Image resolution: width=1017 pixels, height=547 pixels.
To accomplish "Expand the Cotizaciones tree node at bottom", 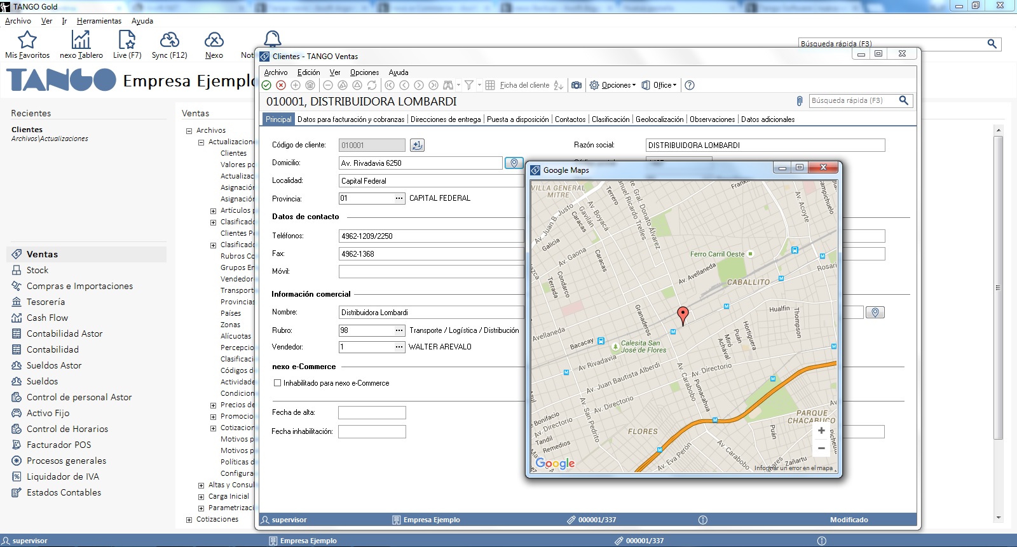I will click(189, 520).
